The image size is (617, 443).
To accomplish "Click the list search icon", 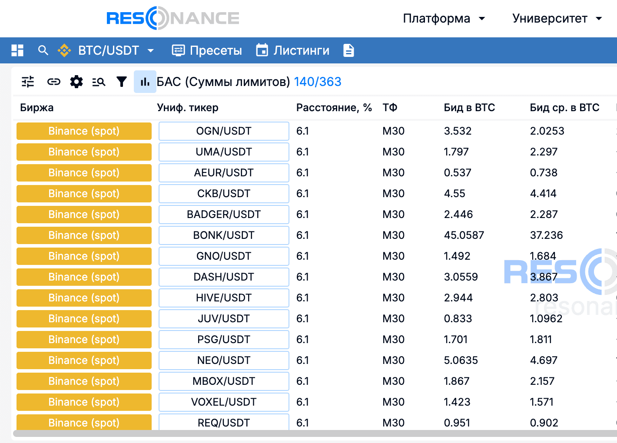I will coord(99,82).
